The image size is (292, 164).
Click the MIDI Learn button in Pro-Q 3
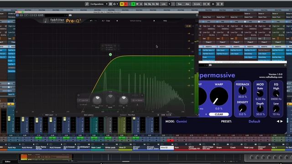[x=49, y=115]
